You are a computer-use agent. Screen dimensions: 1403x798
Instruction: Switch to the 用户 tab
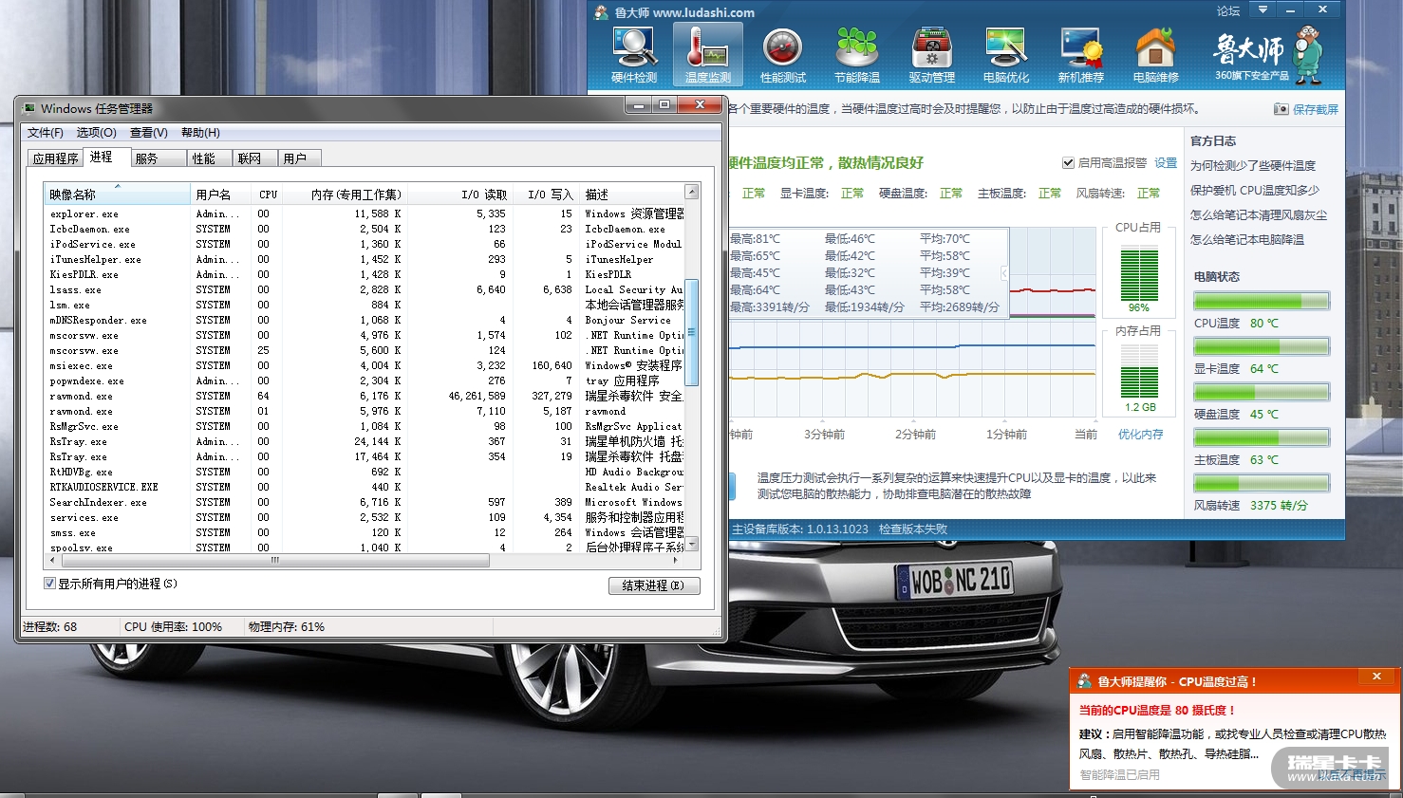click(x=300, y=158)
